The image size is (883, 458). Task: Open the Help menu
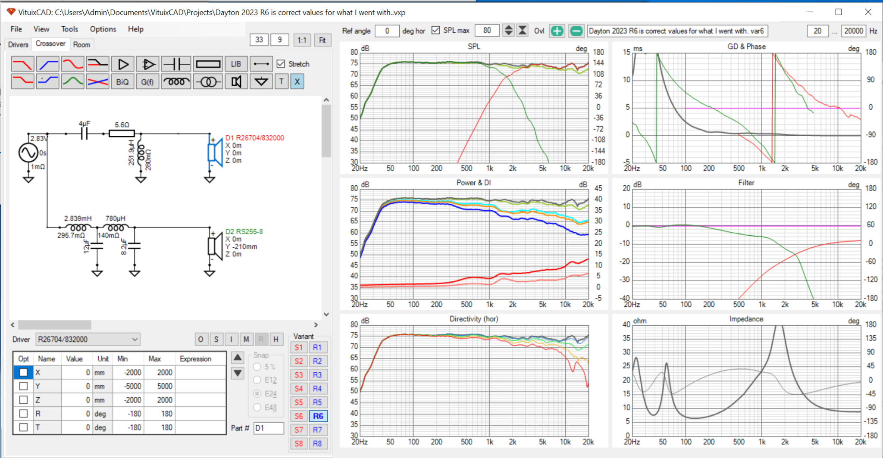click(135, 29)
